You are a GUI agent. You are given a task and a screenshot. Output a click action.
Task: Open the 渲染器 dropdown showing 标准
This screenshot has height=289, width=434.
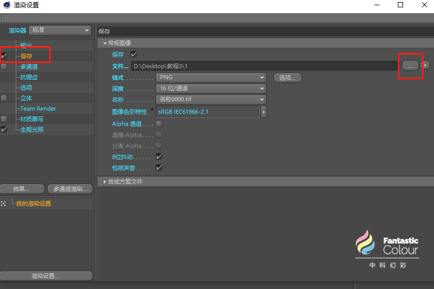(x=60, y=30)
